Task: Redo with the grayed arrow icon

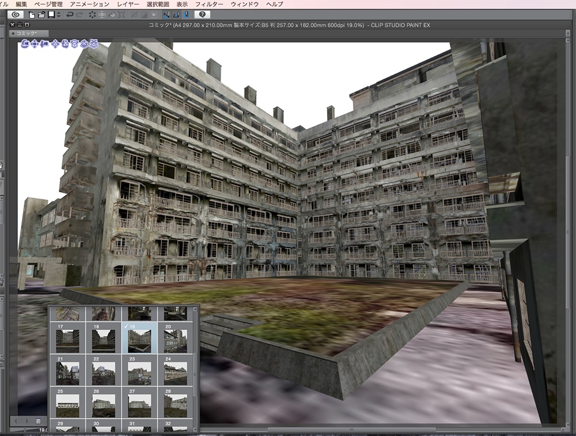Action: coord(79,15)
